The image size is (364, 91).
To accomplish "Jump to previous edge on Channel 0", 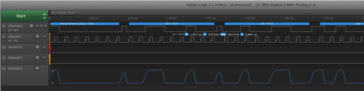I will click(x=37, y=26).
